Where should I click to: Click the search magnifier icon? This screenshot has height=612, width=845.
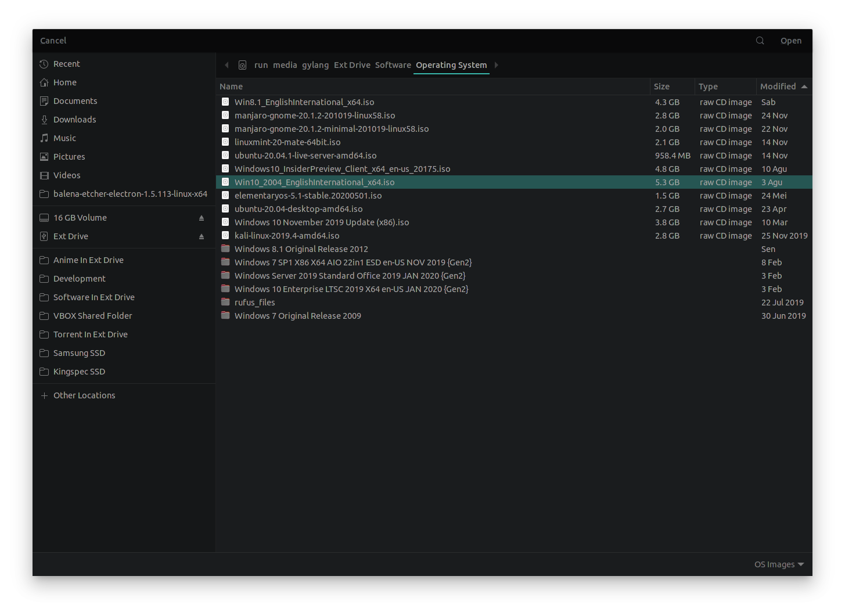point(760,41)
